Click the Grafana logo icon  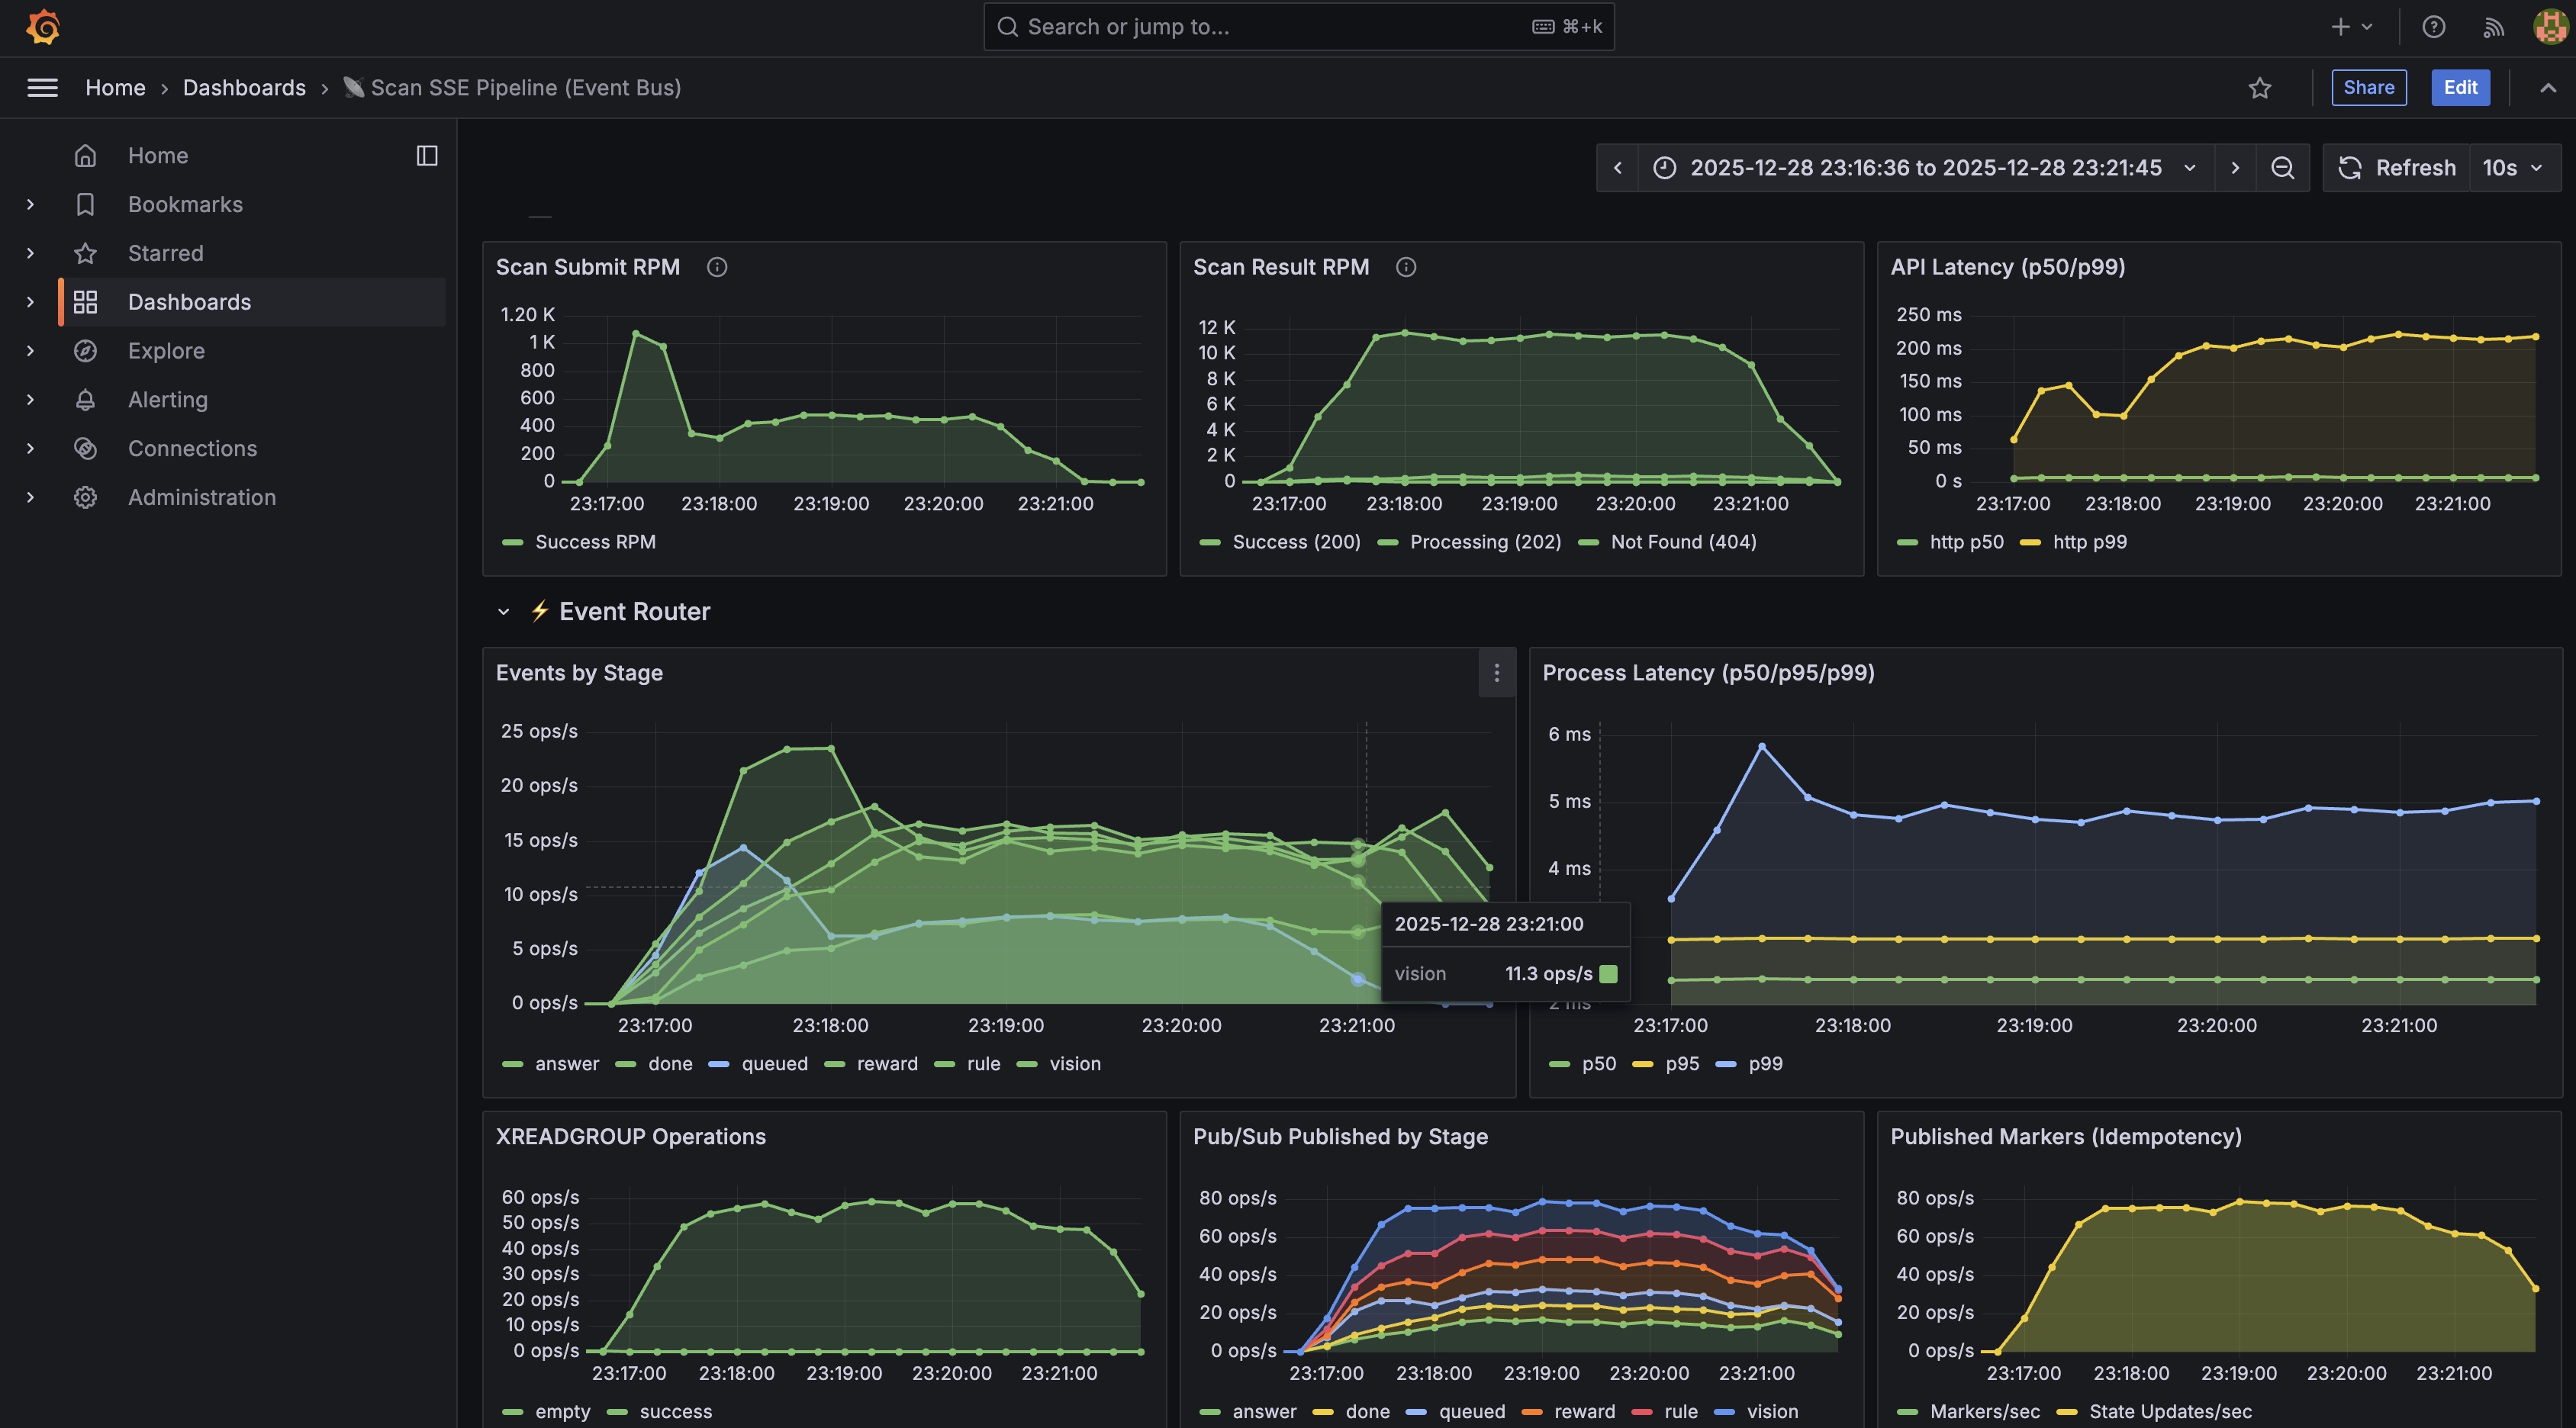click(43, 27)
